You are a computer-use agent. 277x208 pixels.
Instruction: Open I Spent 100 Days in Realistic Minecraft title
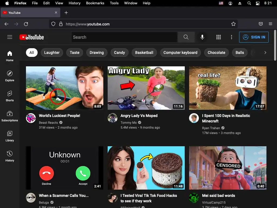tap(226, 118)
